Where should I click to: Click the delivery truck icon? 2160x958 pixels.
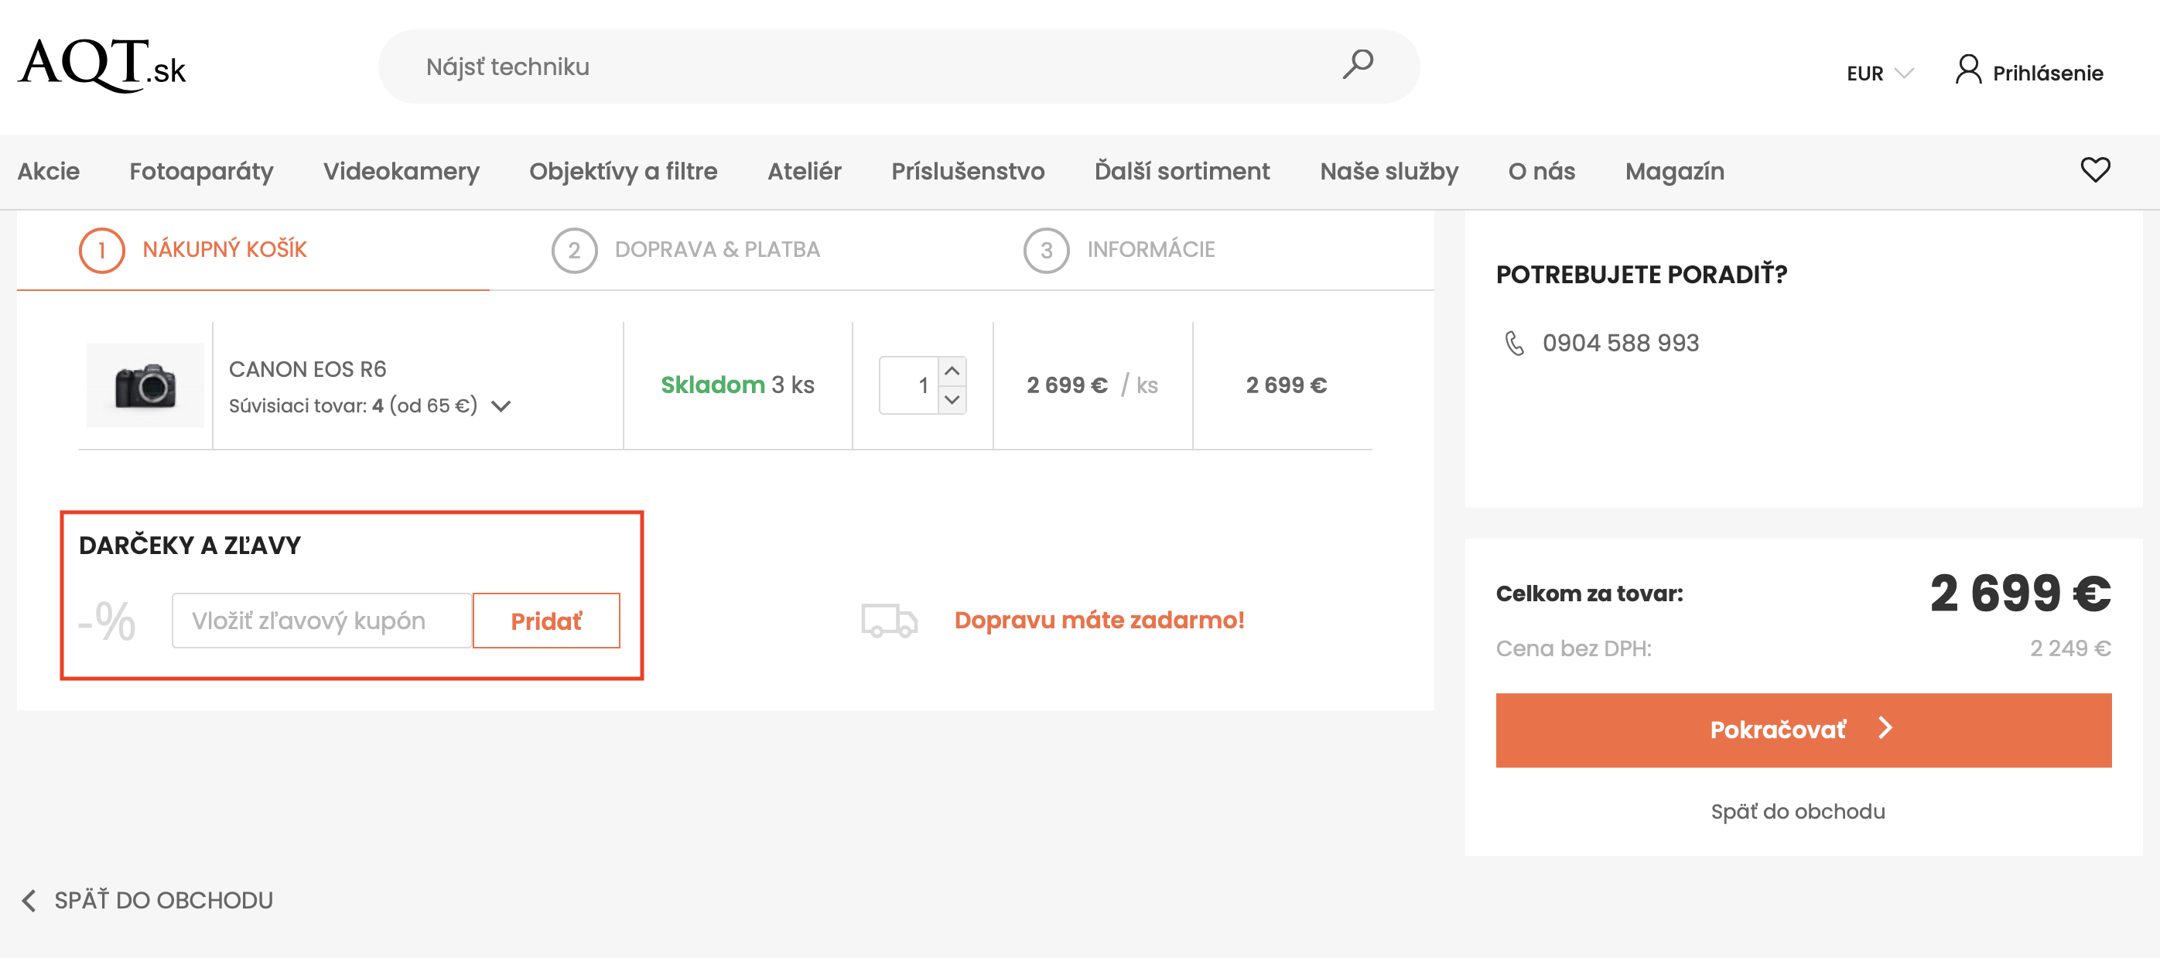click(x=890, y=621)
